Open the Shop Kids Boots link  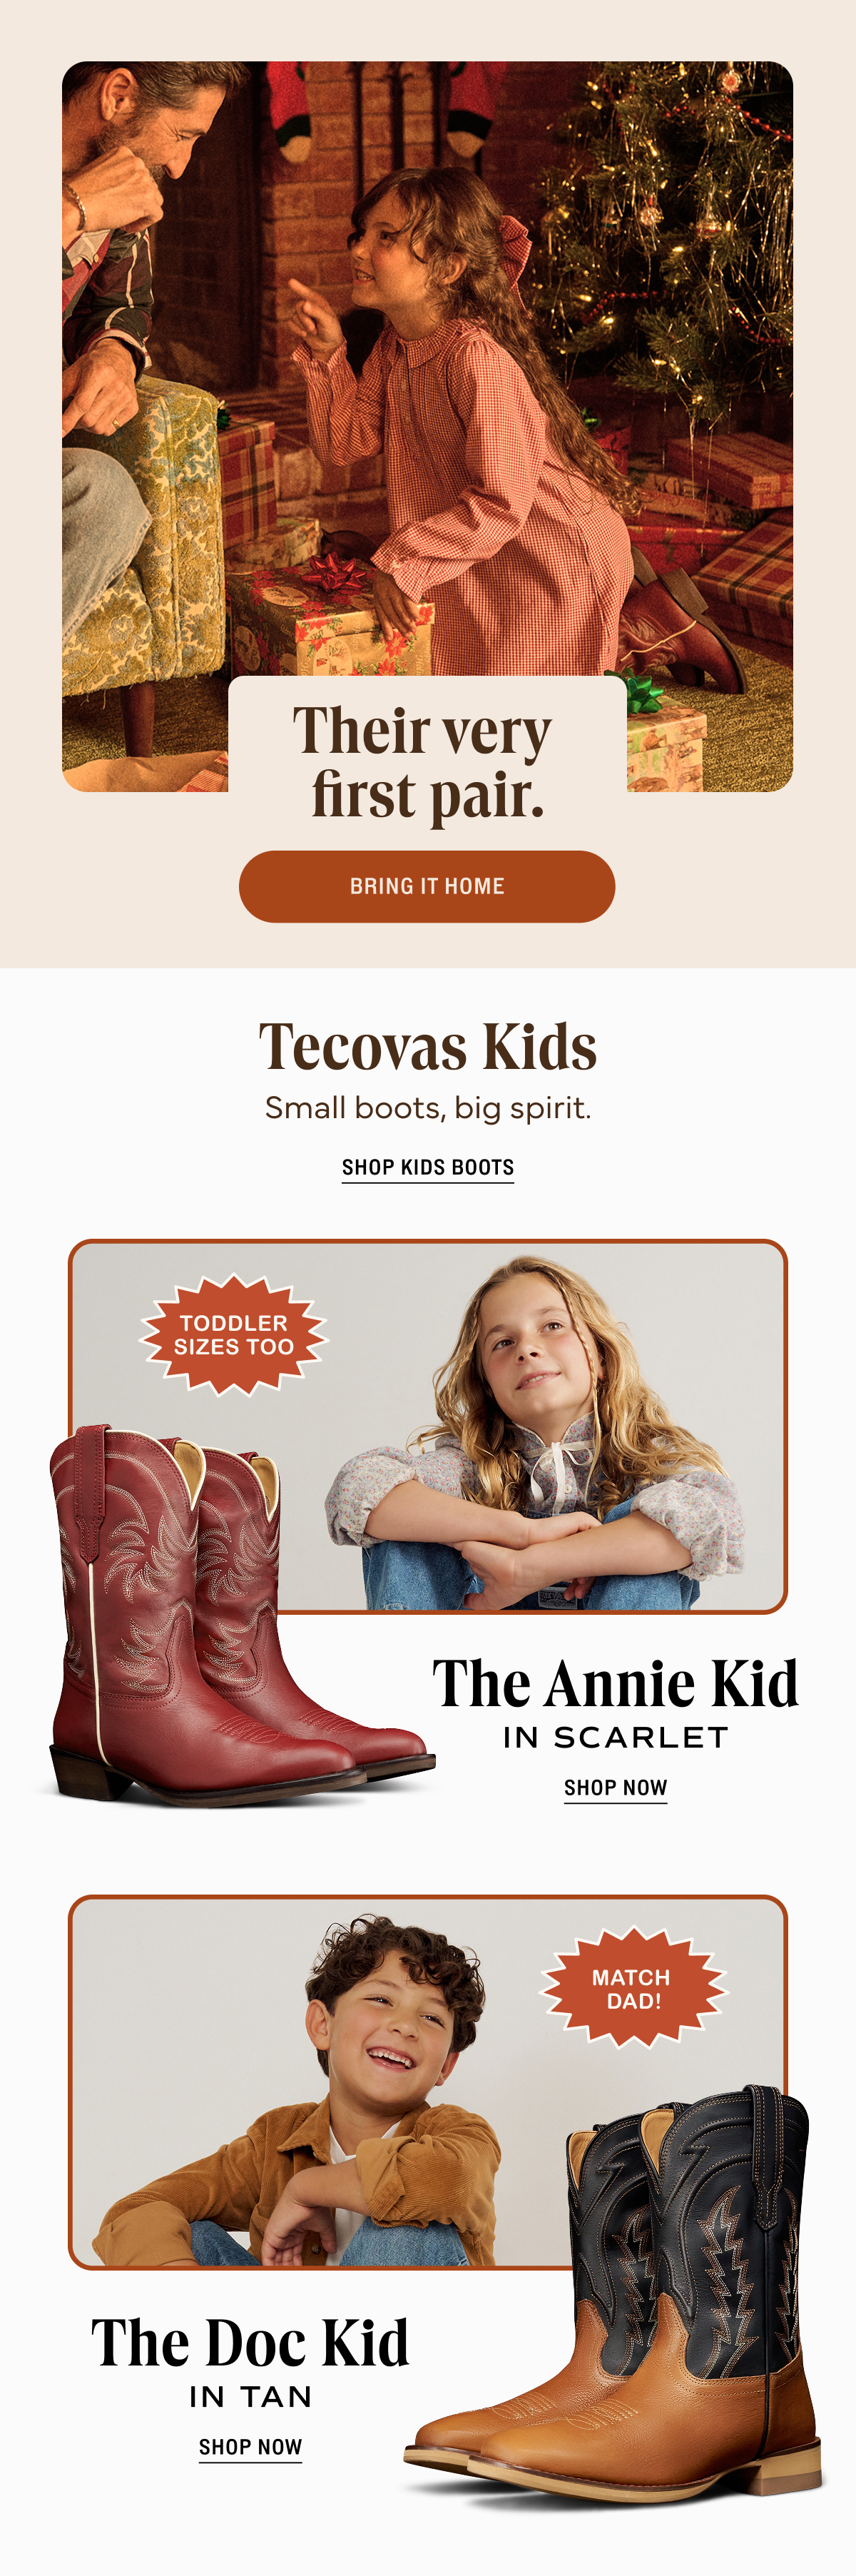pyautogui.click(x=428, y=1168)
